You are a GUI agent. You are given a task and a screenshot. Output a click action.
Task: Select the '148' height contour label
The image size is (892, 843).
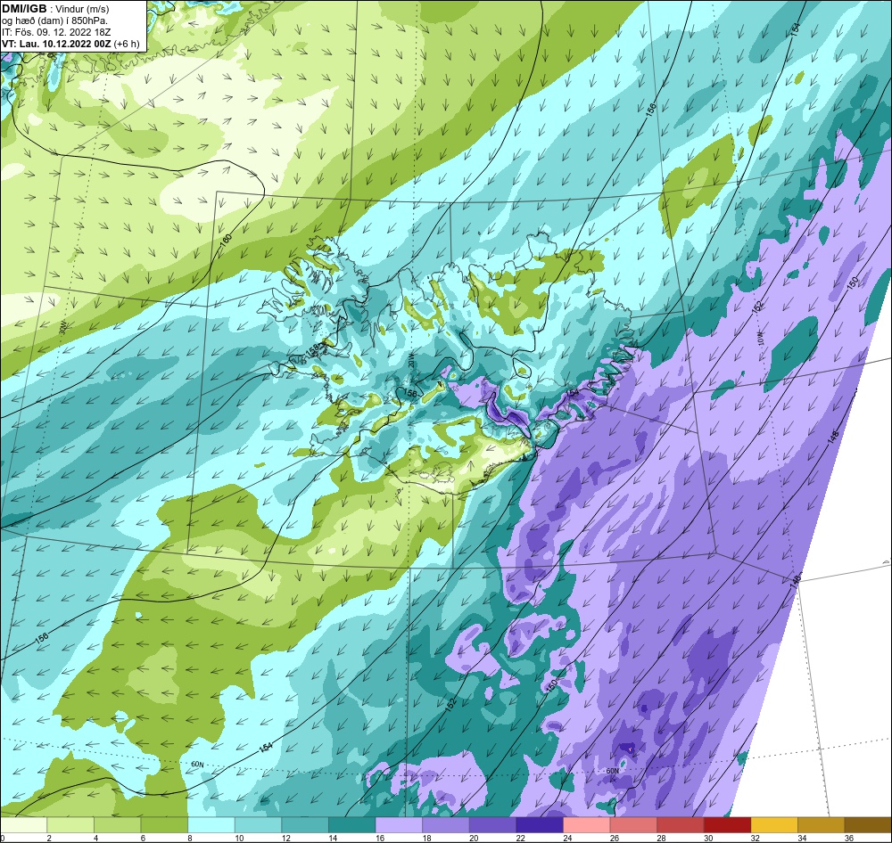tap(834, 438)
